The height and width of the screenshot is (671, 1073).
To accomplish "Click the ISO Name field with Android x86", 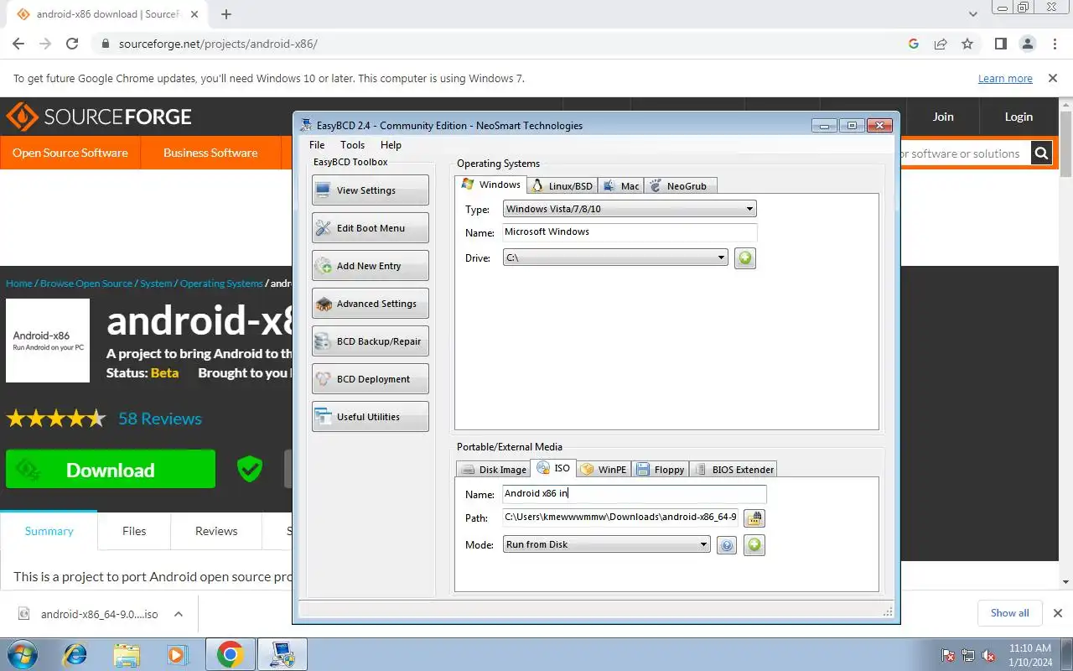I will pos(635,494).
